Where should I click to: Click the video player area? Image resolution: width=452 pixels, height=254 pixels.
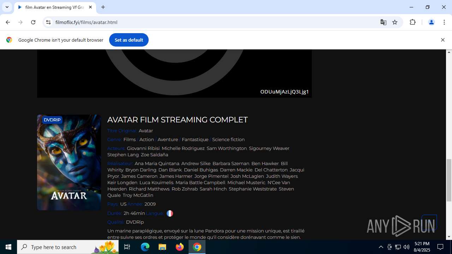pos(174,73)
